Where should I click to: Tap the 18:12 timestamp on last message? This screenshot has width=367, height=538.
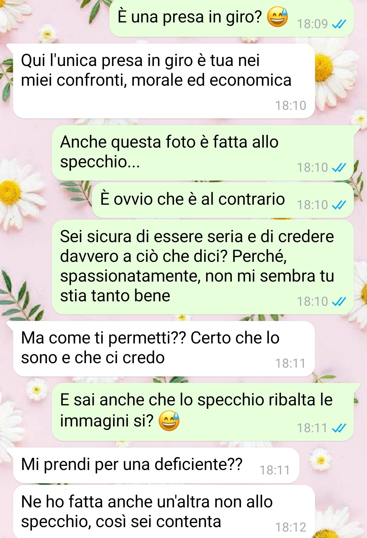[x=291, y=527]
